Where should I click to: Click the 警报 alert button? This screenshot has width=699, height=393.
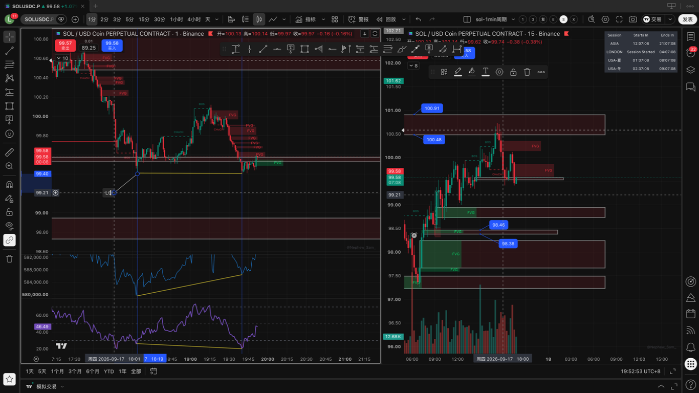pos(358,19)
